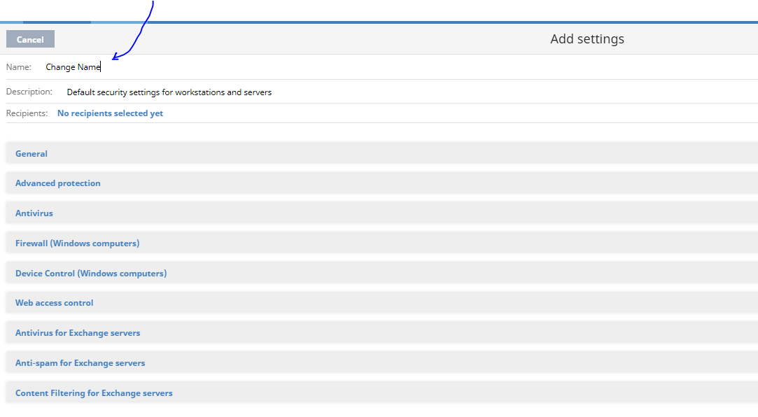This screenshot has width=758, height=417.
Task: Click the Cancel button
Action: pos(30,39)
